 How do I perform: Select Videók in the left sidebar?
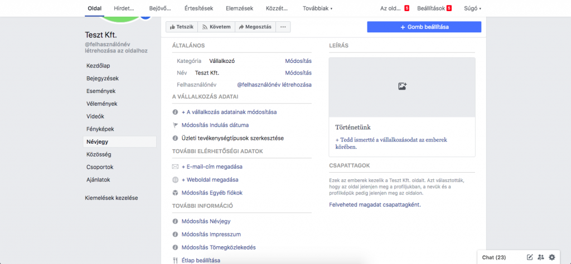[96, 116]
